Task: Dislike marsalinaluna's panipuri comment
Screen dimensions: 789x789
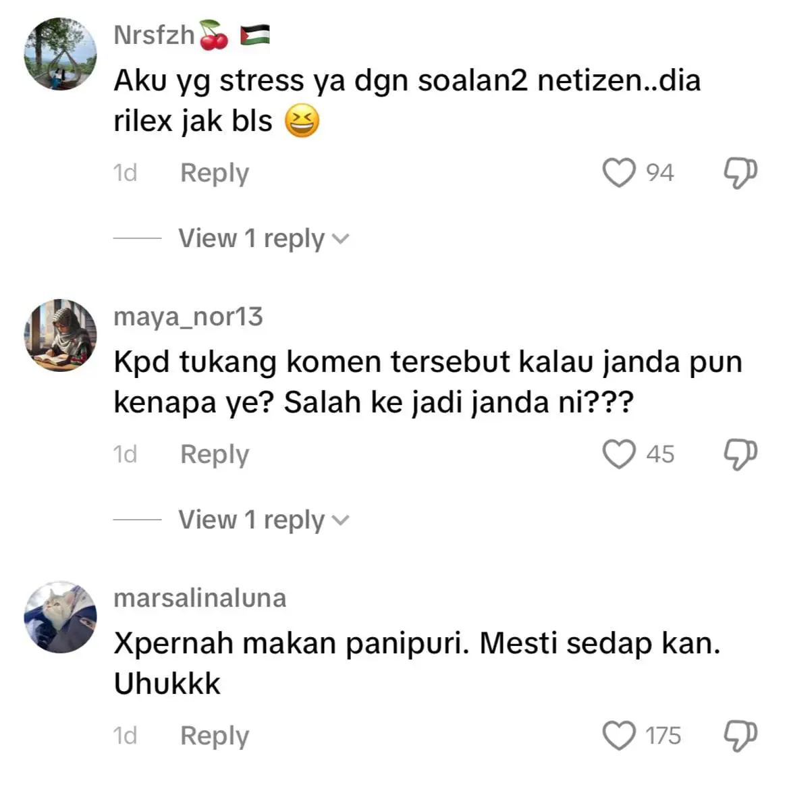Action: point(740,736)
